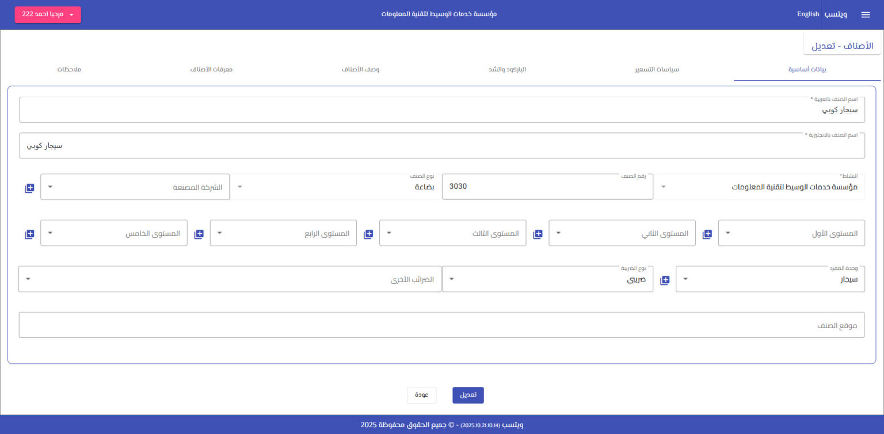Click add icon next to المستوى الأول
884x434 pixels.
(707, 234)
